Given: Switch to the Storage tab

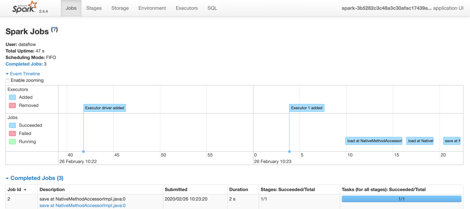Looking at the screenshot, I should pos(120,8).
